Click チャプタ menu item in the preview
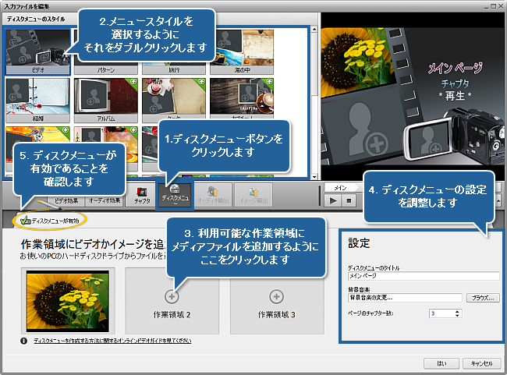The width and height of the screenshot is (507, 375). coord(456,84)
